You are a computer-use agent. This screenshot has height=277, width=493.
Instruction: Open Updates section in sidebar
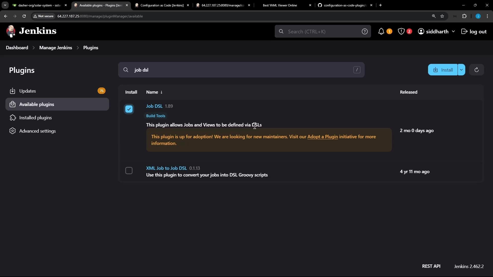coord(57,91)
